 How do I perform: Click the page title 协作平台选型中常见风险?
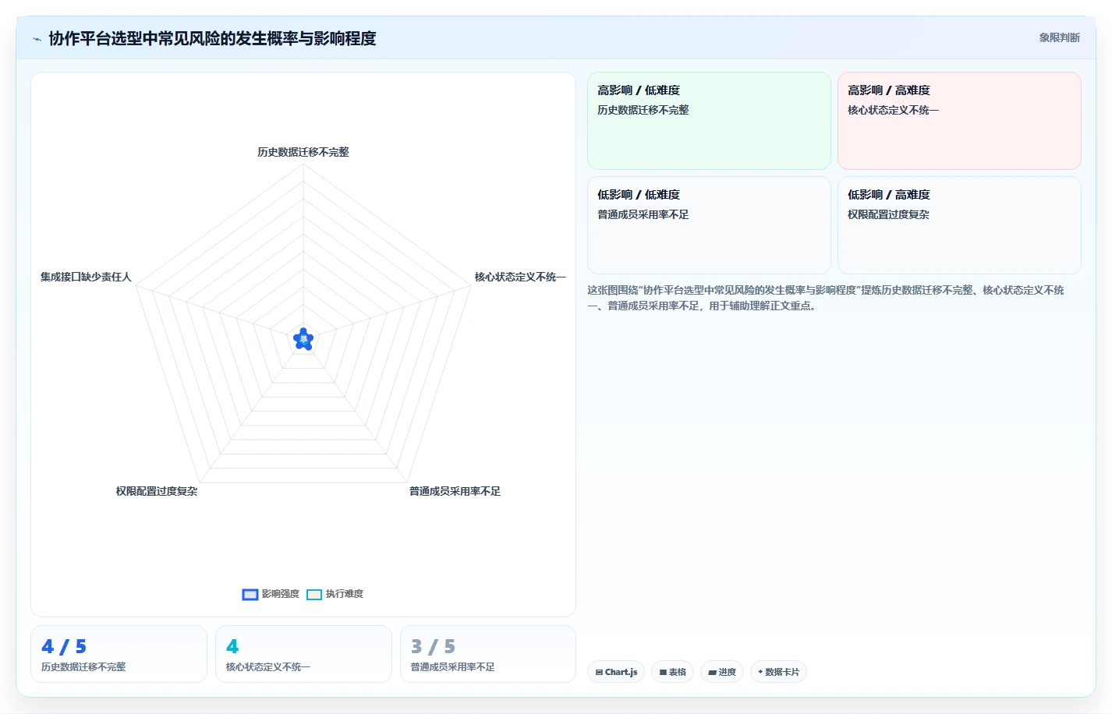(x=212, y=38)
